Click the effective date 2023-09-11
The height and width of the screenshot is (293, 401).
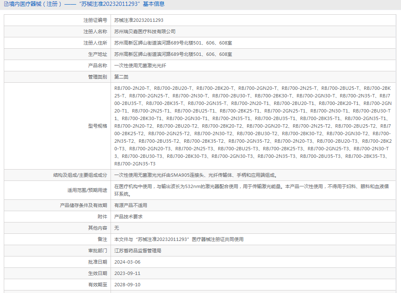127,273
